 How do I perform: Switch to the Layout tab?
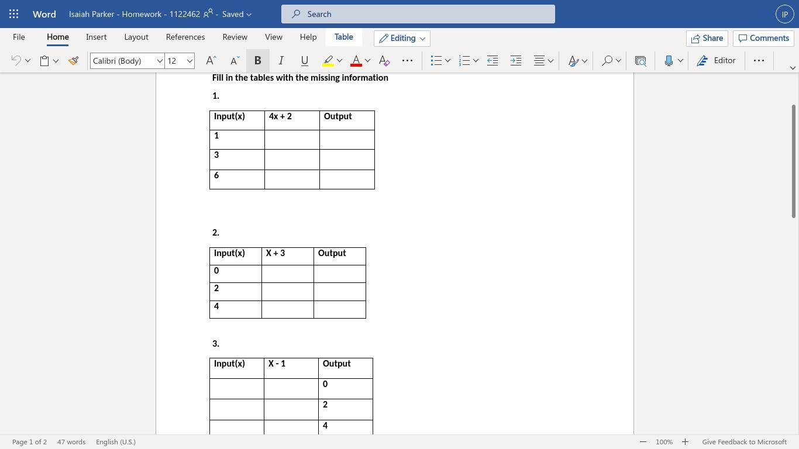tap(136, 37)
